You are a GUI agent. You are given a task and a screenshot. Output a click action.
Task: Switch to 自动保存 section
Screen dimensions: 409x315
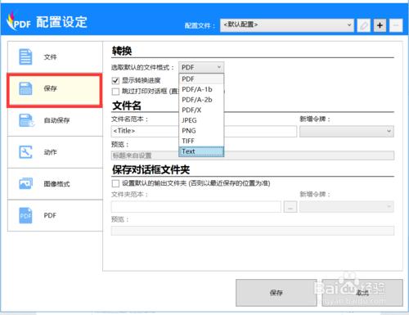click(55, 120)
